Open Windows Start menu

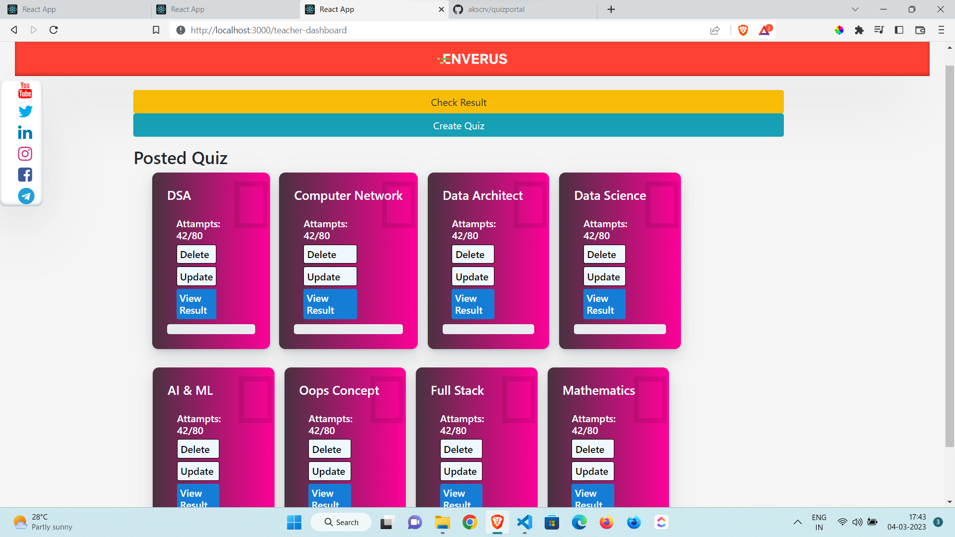click(x=294, y=522)
